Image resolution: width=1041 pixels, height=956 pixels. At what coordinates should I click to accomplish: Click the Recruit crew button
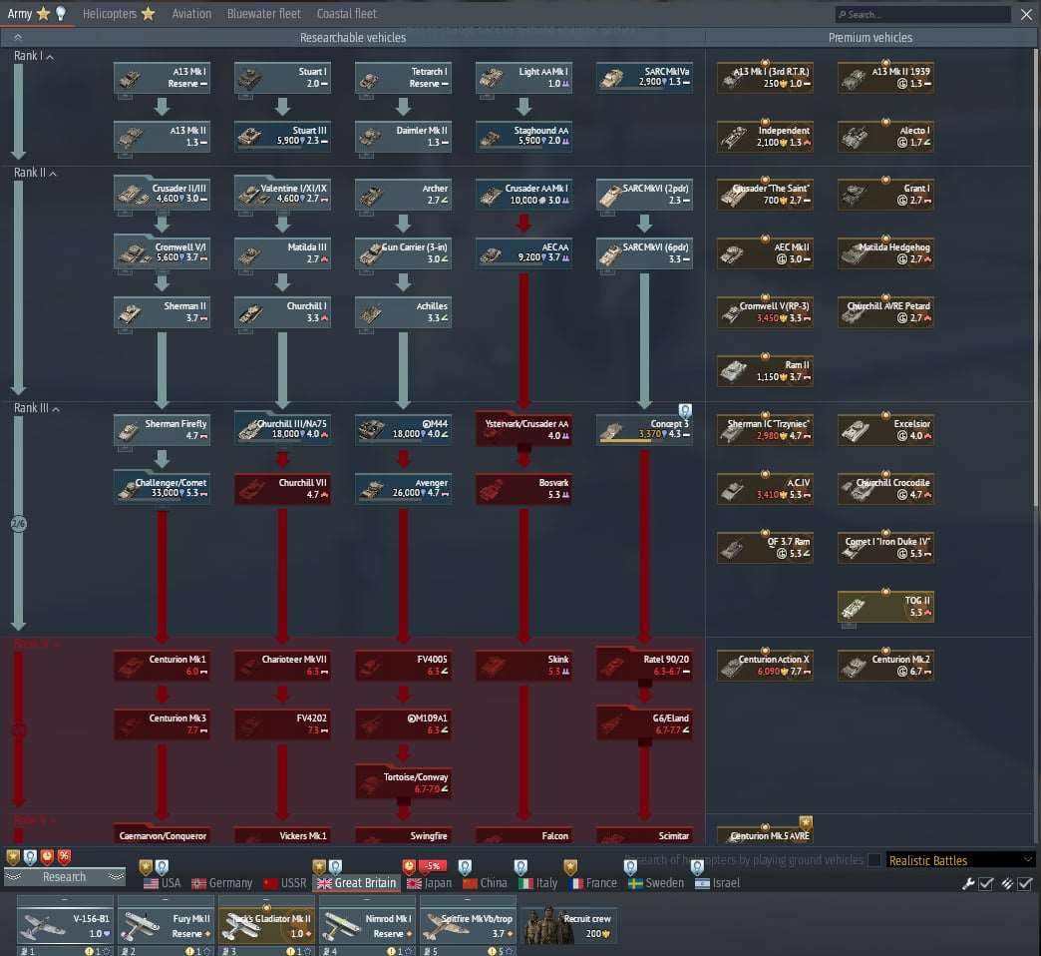[x=569, y=926]
